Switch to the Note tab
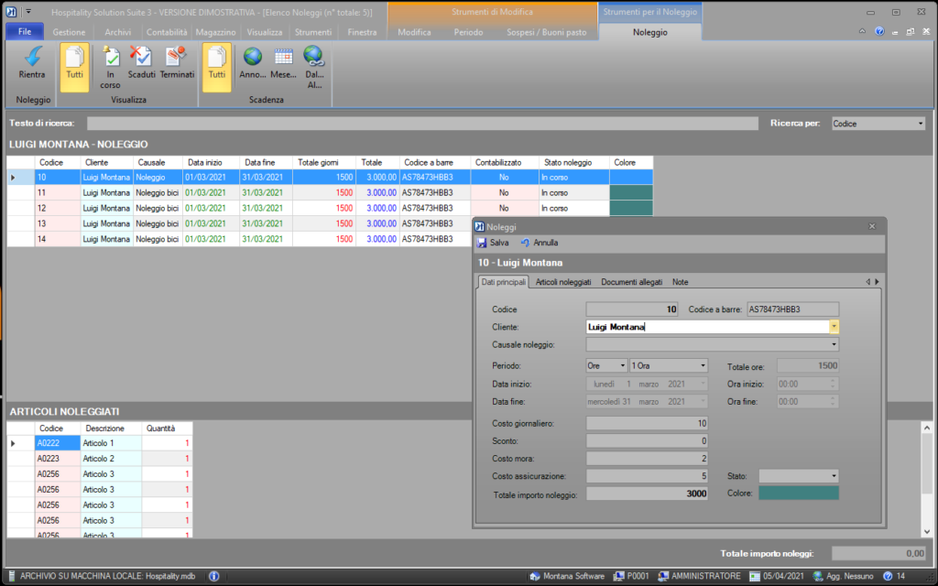The height and width of the screenshot is (586, 938). pyautogui.click(x=681, y=282)
